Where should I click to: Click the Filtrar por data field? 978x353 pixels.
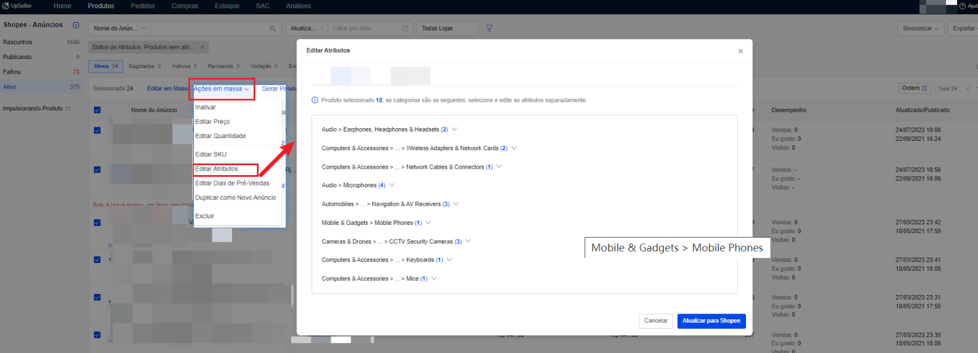pyautogui.click(x=370, y=28)
